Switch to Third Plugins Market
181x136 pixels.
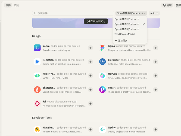click(130, 34)
